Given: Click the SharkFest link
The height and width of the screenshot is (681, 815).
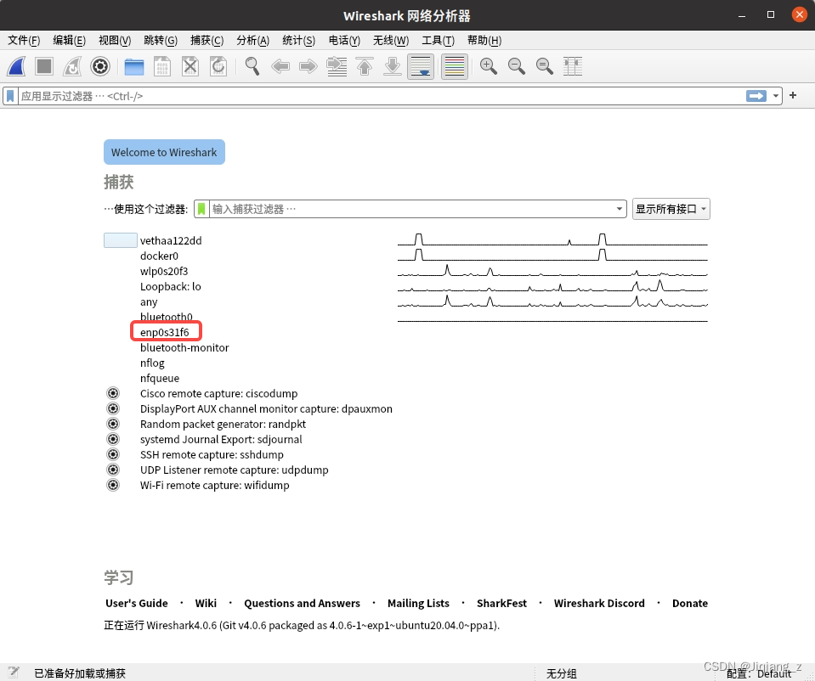Looking at the screenshot, I should (501, 603).
